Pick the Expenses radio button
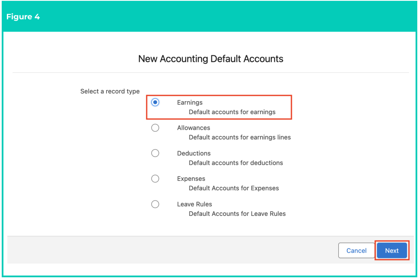The width and height of the screenshot is (419, 279). pos(155,179)
